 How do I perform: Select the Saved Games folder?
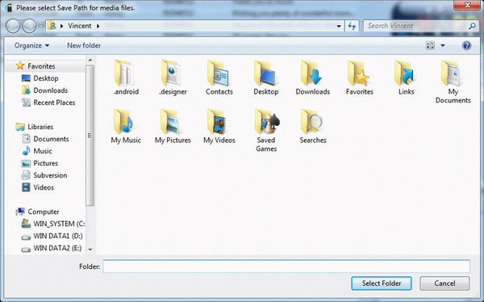click(265, 131)
